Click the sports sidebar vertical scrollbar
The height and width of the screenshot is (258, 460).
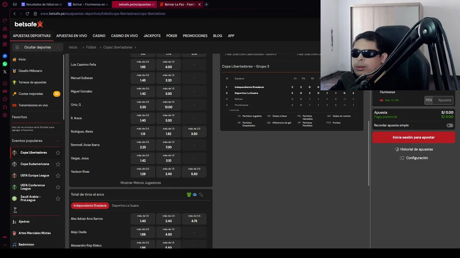(x=64, y=87)
